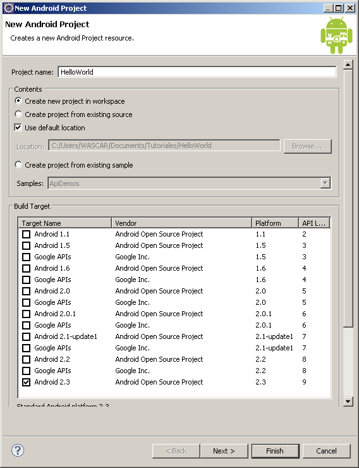Check the Android 1.6 build target box
The width and height of the screenshot is (359, 468).
pyautogui.click(x=27, y=268)
